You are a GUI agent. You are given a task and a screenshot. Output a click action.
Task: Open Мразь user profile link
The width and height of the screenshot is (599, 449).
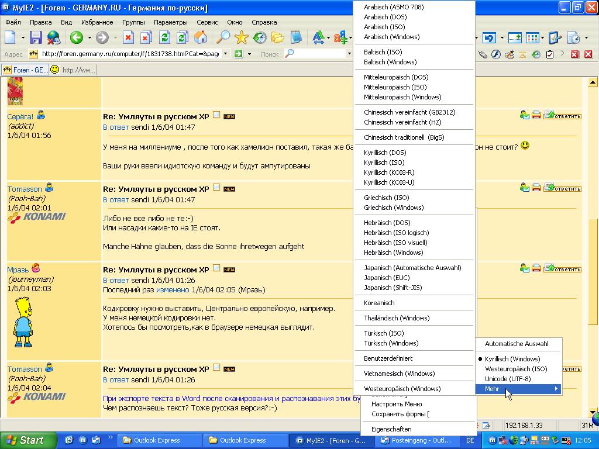18,270
